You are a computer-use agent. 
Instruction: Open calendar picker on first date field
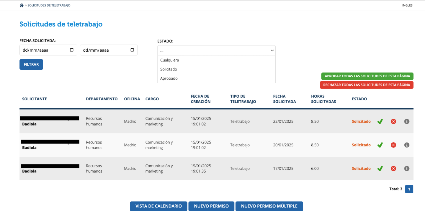coord(72,50)
